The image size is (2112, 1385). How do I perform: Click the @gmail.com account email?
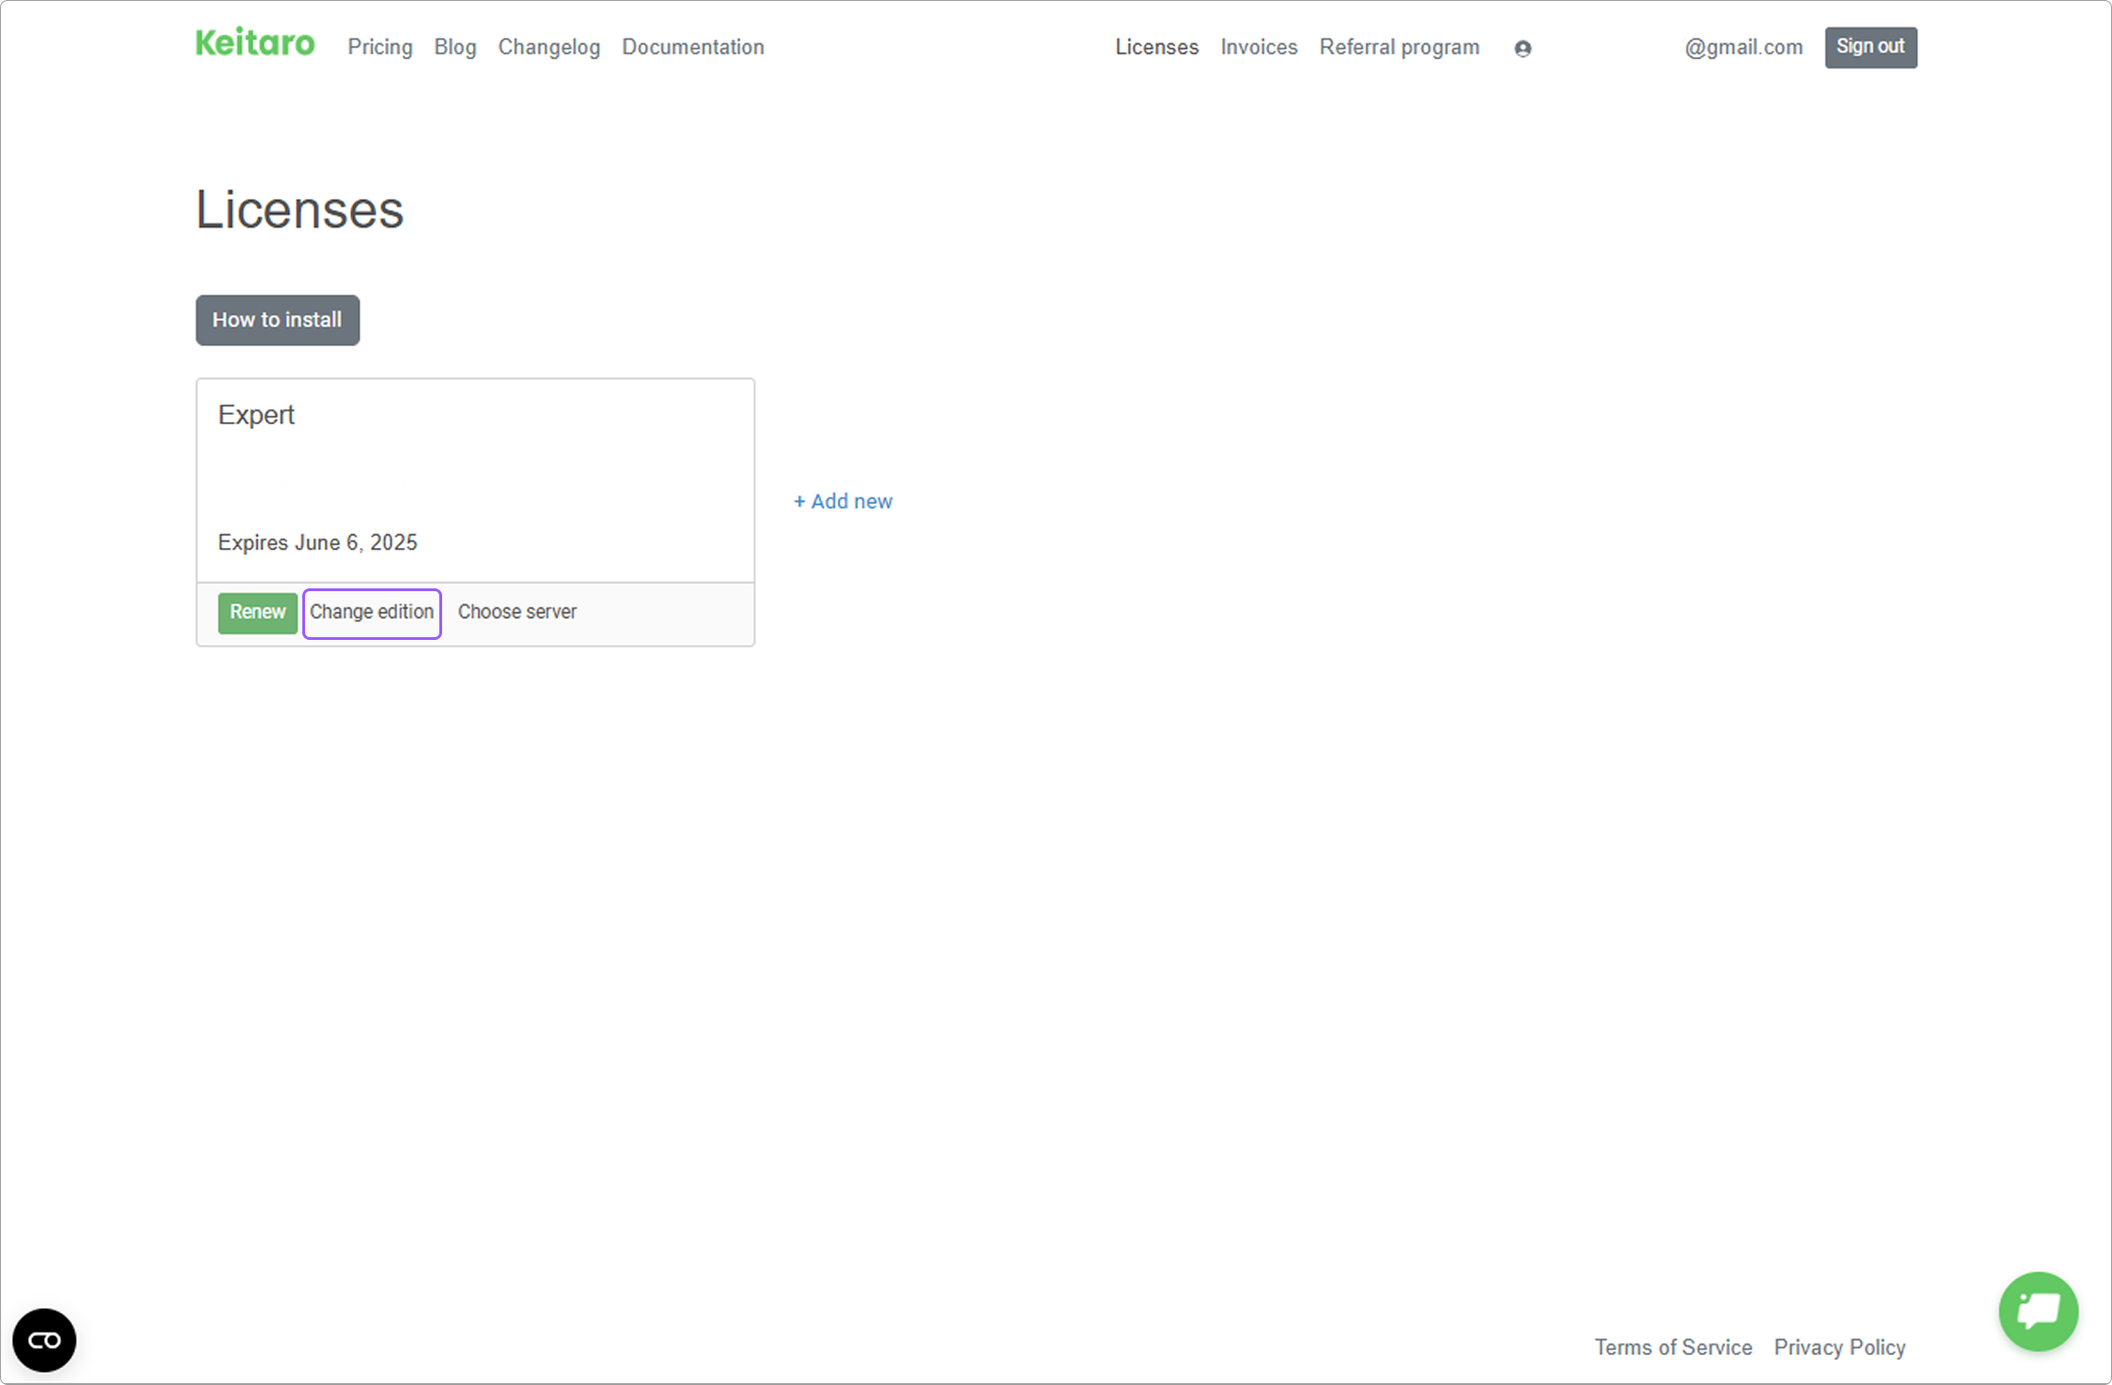1743,47
